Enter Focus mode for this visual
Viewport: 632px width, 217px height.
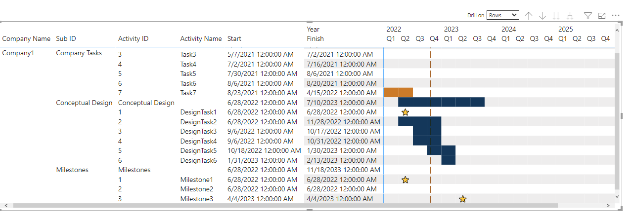[602, 16]
